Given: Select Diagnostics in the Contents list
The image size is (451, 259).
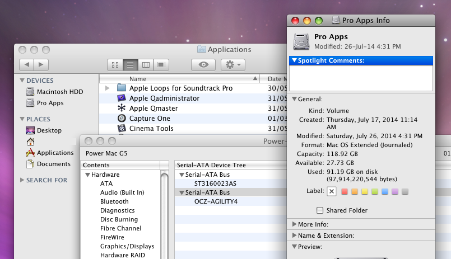Looking at the screenshot, I should [117, 210].
